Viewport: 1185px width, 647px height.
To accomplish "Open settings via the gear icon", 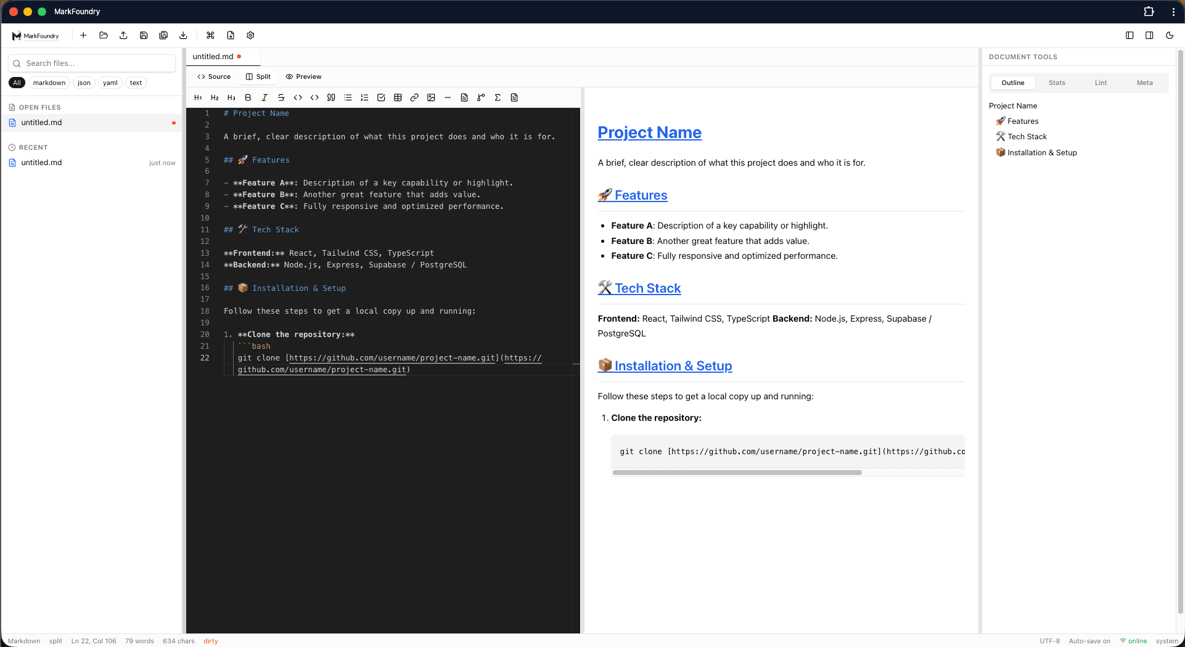I will tap(250, 35).
